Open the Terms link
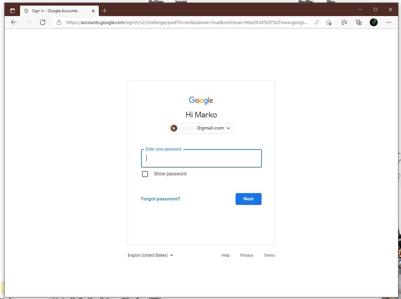This screenshot has height=299, width=401. point(269,255)
